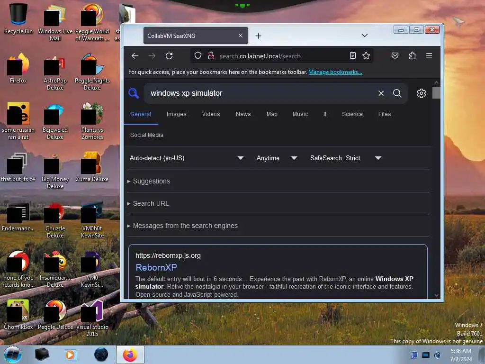Open a new tab with plus button
This screenshot has height=364, width=485.
click(258, 36)
